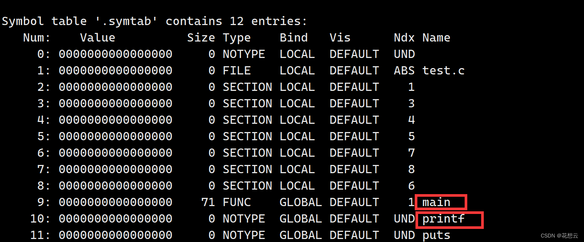The image size is (584, 242).
Task: Click the main symbol name
Action: tap(436, 202)
